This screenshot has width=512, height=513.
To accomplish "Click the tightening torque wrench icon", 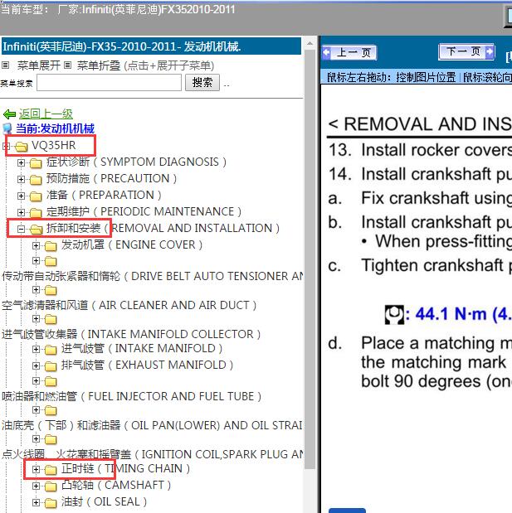I will 394,315.
